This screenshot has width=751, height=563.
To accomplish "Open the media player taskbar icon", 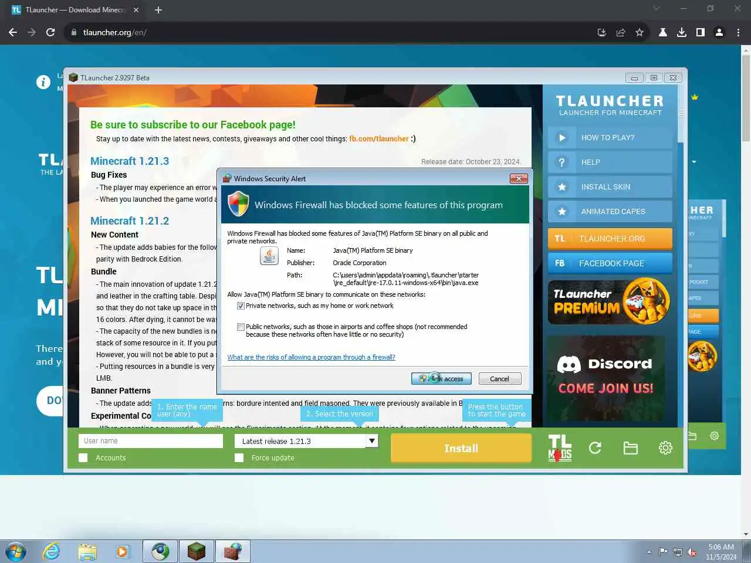I will 123,552.
